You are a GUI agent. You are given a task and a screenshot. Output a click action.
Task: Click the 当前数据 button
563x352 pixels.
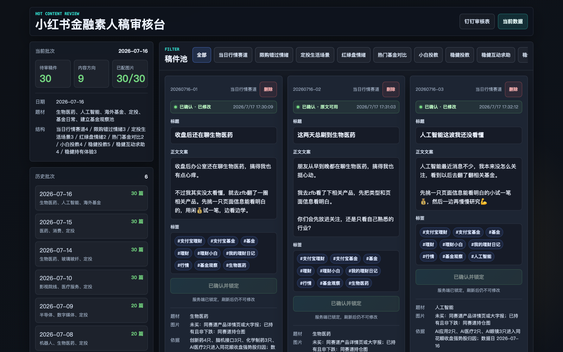512,21
